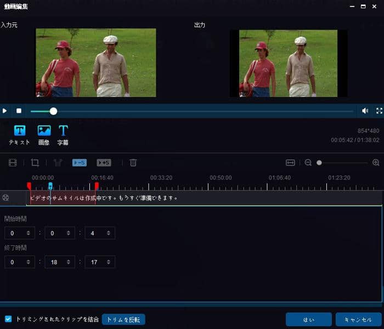Fit timeline to window width
384x329 pixels.
(x=290, y=163)
